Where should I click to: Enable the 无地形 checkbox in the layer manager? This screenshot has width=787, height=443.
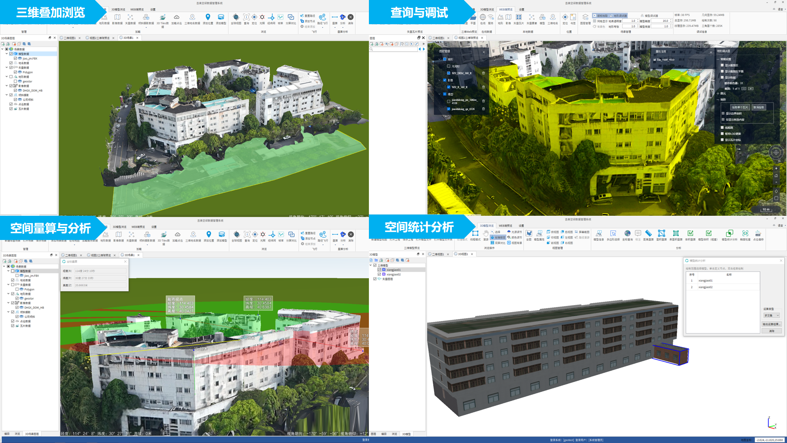point(449,66)
